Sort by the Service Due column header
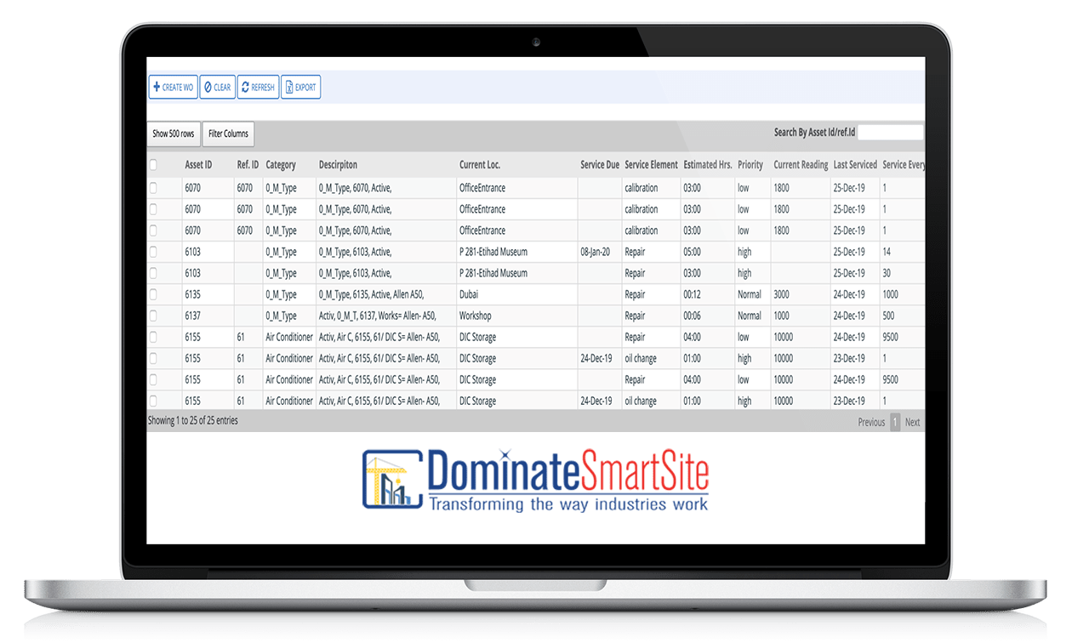Image resolution: width=1072 pixels, height=643 pixels. pyautogui.click(x=600, y=165)
